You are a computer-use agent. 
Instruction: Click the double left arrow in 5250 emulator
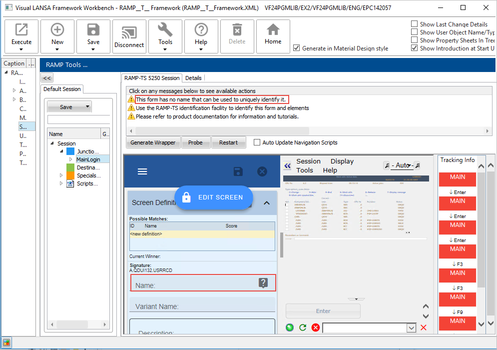(x=287, y=166)
